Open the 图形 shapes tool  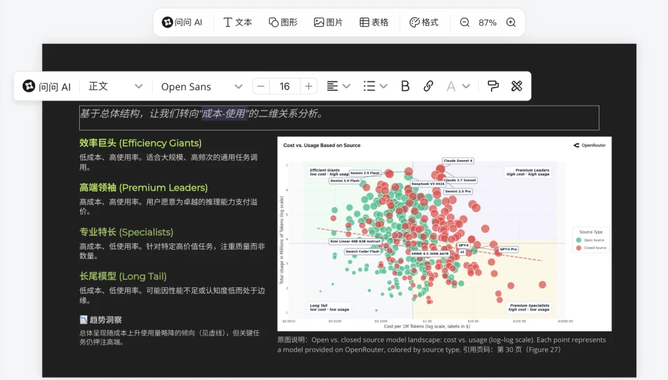point(283,22)
